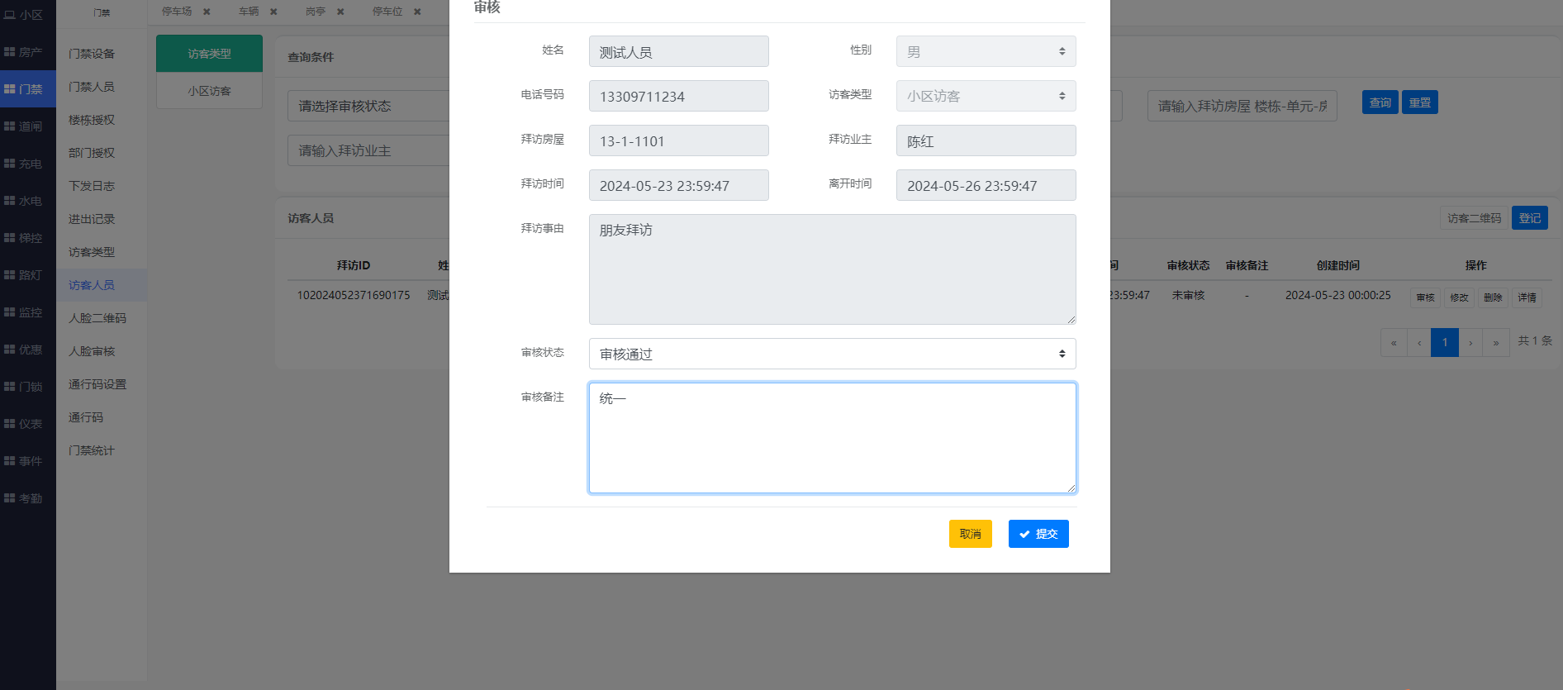
Task: Click the 登记 button
Action: point(1529,218)
